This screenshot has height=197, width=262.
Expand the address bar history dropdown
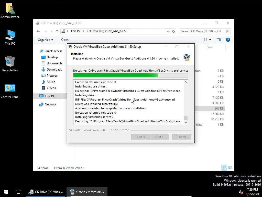click(168, 31)
